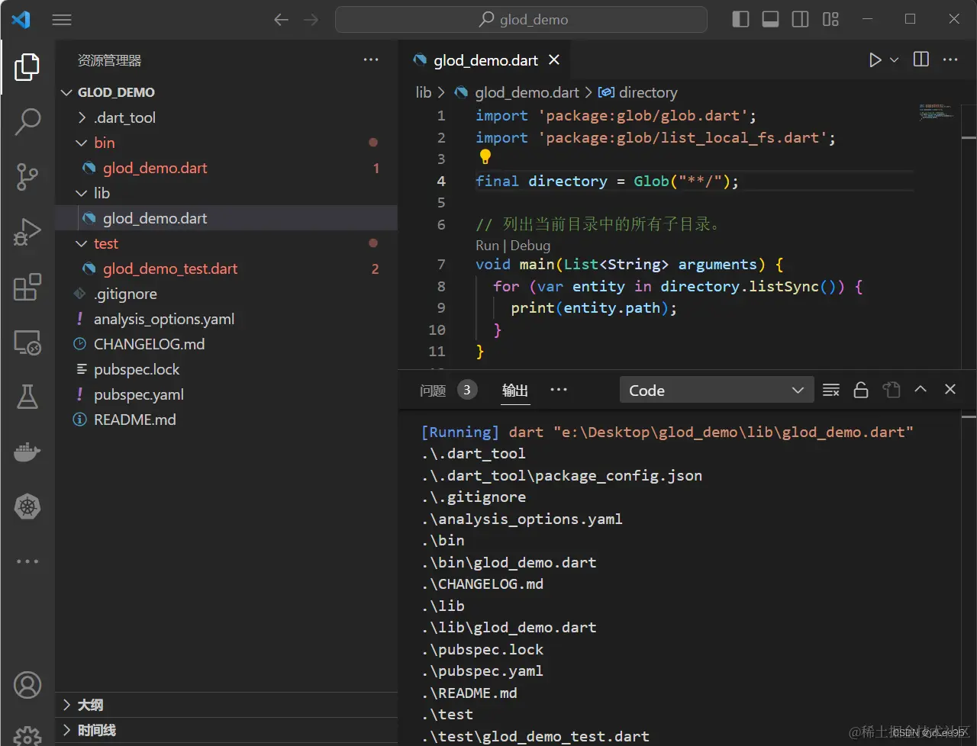Click the lightbulb code action icon
The width and height of the screenshot is (977, 746).
tap(485, 157)
